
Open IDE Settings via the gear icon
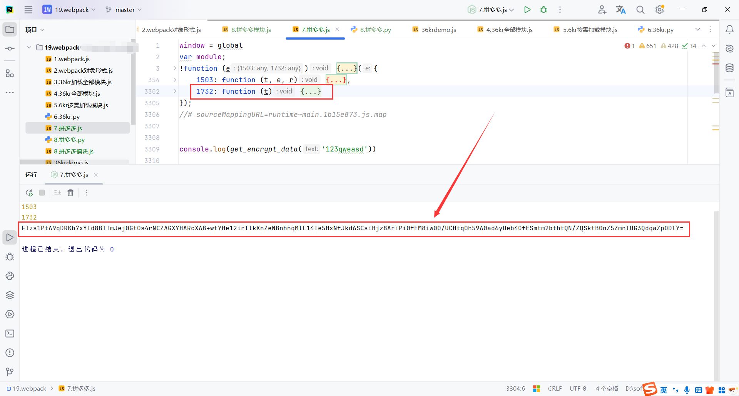tap(659, 9)
